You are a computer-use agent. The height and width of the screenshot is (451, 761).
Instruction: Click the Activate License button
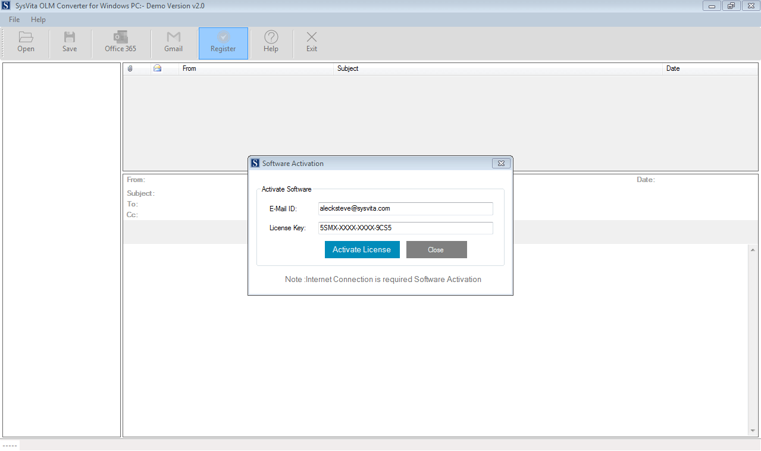coord(362,249)
